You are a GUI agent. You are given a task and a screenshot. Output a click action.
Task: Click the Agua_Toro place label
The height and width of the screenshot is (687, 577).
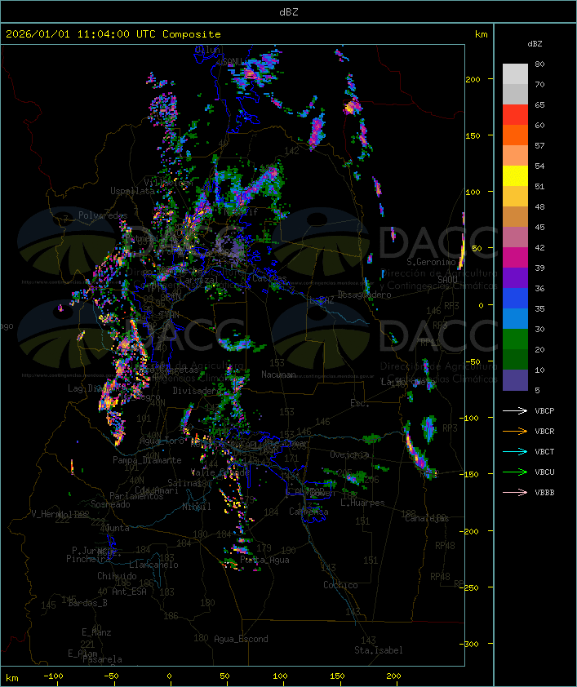[162, 441]
